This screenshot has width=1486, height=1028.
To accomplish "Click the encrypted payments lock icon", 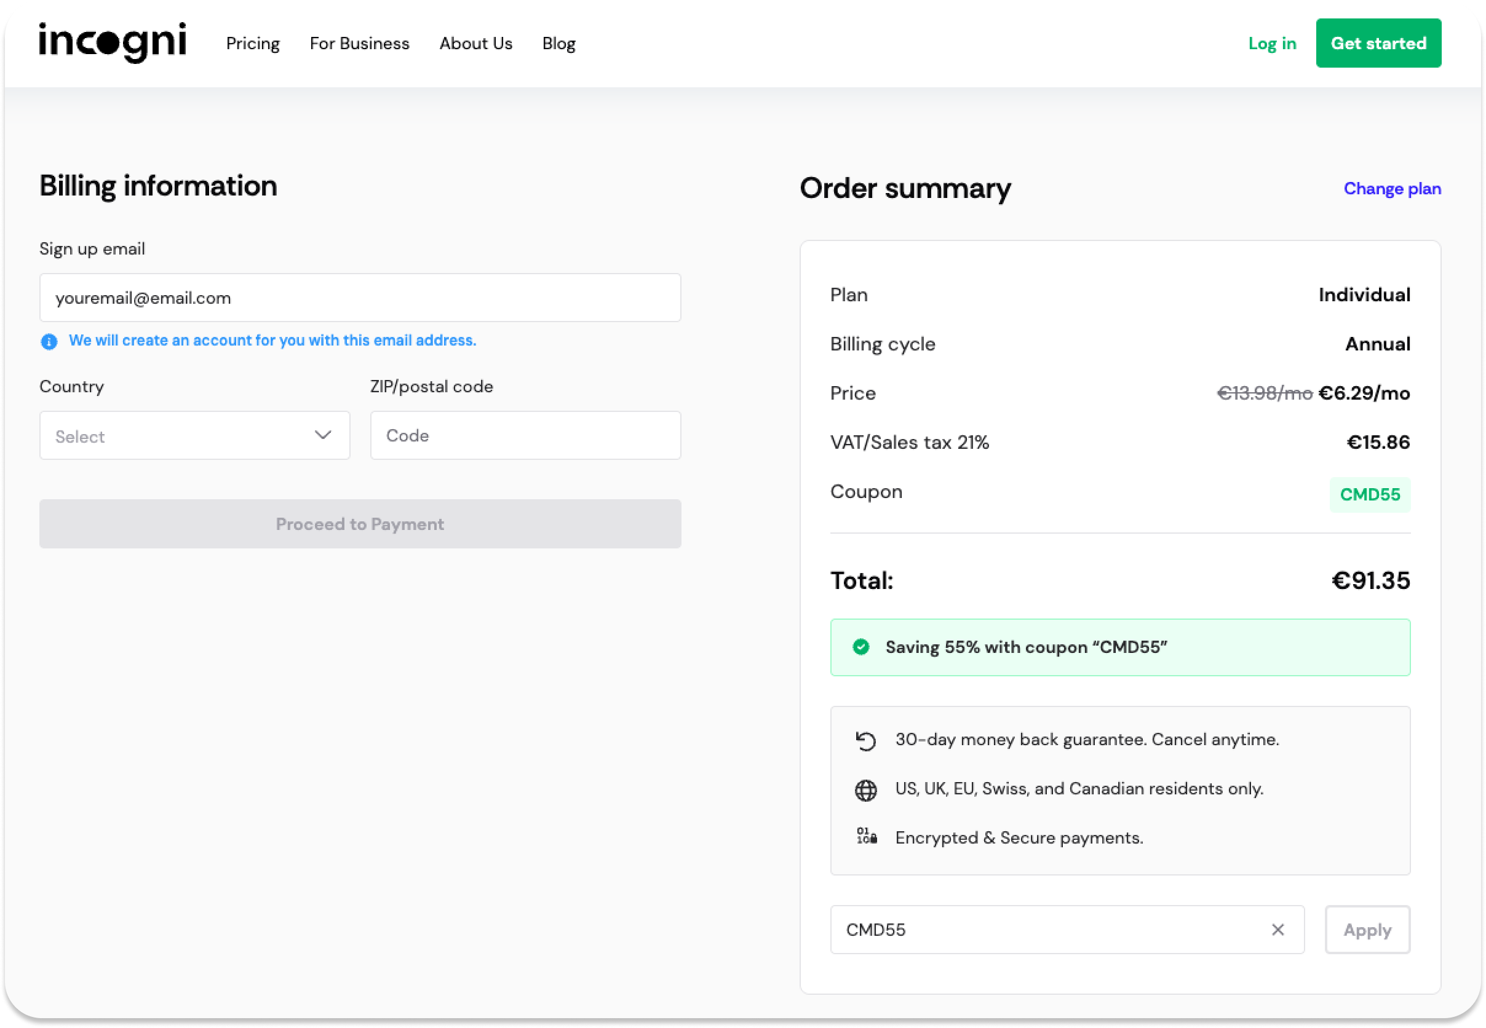I will click(867, 837).
